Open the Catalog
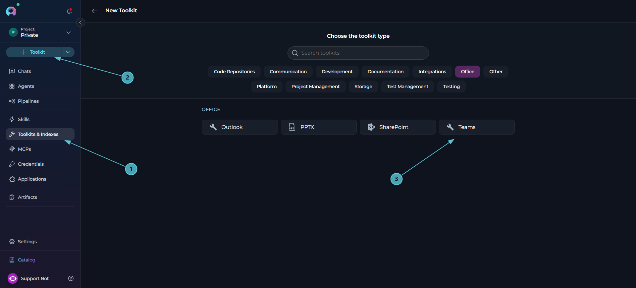Screen dimensions: 636x288 pos(40,260)
